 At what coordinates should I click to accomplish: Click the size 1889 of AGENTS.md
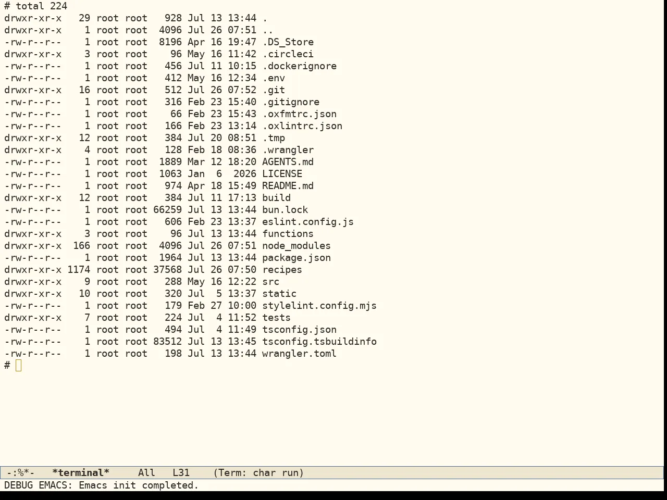pyautogui.click(x=170, y=162)
